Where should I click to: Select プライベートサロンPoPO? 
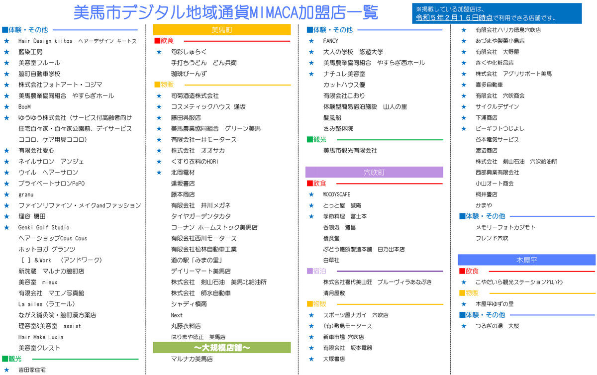click(x=52, y=184)
